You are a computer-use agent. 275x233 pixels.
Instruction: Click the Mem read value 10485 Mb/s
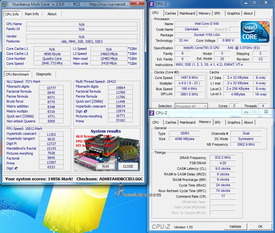(109, 59)
